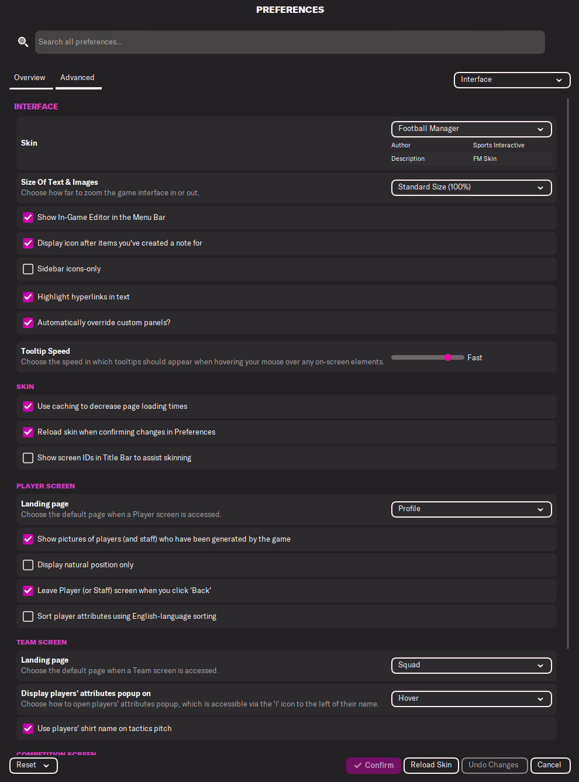Uncheck Show In-Game Editor in Menu Bar

[28, 218]
